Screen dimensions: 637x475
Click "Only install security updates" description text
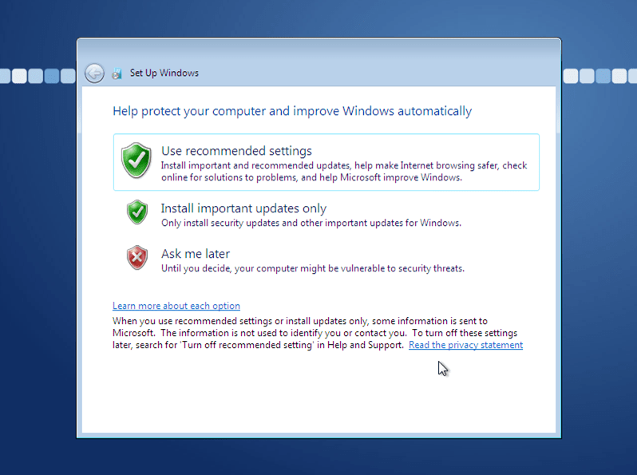[x=311, y=223]
